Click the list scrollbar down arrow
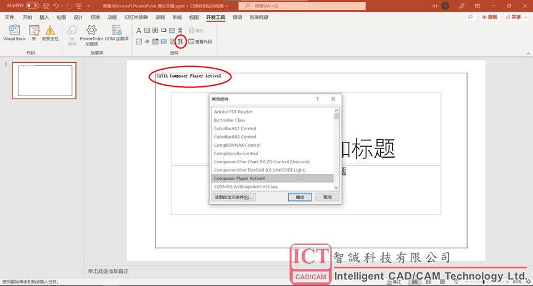The height and width of the screenshot is (286, 533). pos(336,187)
